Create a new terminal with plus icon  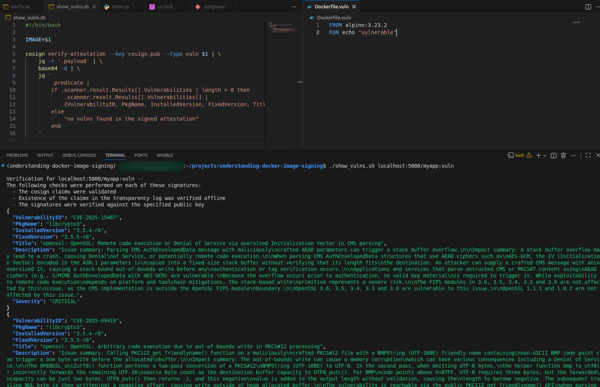(538, 155)
